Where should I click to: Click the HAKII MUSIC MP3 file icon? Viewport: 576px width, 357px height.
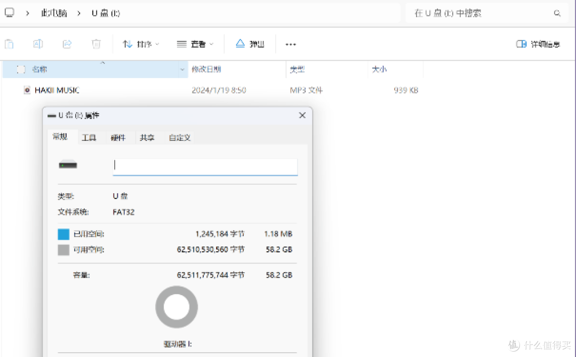27,90
